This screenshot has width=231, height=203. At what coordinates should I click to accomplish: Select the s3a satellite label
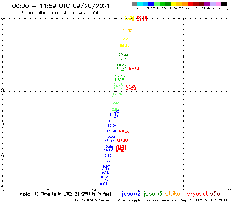[x=215, y=194]
